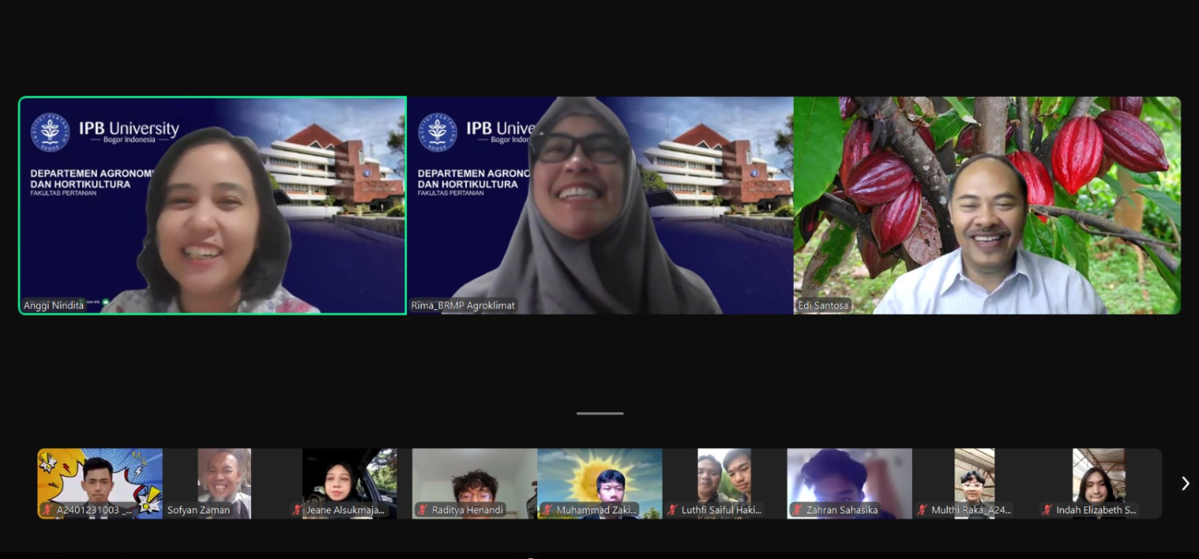The width and height of the screenshot is (1199, 559).
Task: Show next participants with the right arrow
Action: [x=1185, y=483]
